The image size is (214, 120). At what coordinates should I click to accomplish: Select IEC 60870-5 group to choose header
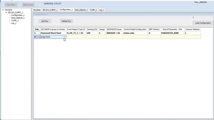(53, 29)
